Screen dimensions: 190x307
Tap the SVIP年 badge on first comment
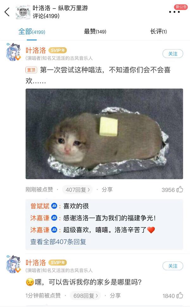58,50
